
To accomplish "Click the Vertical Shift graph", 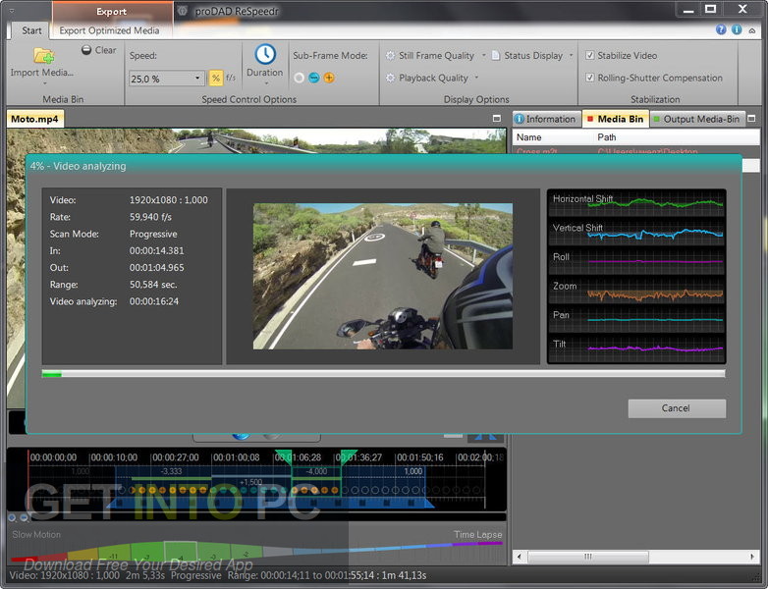I will click(x=636, y=232).
